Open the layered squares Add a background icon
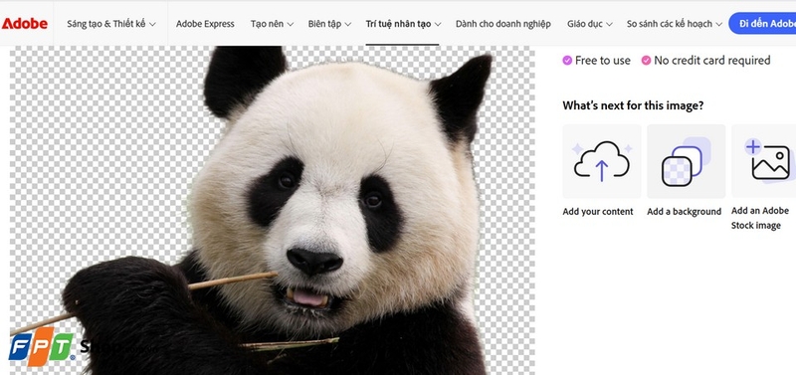This screenshot has height=375, width=796. click(x=686, y=161)
